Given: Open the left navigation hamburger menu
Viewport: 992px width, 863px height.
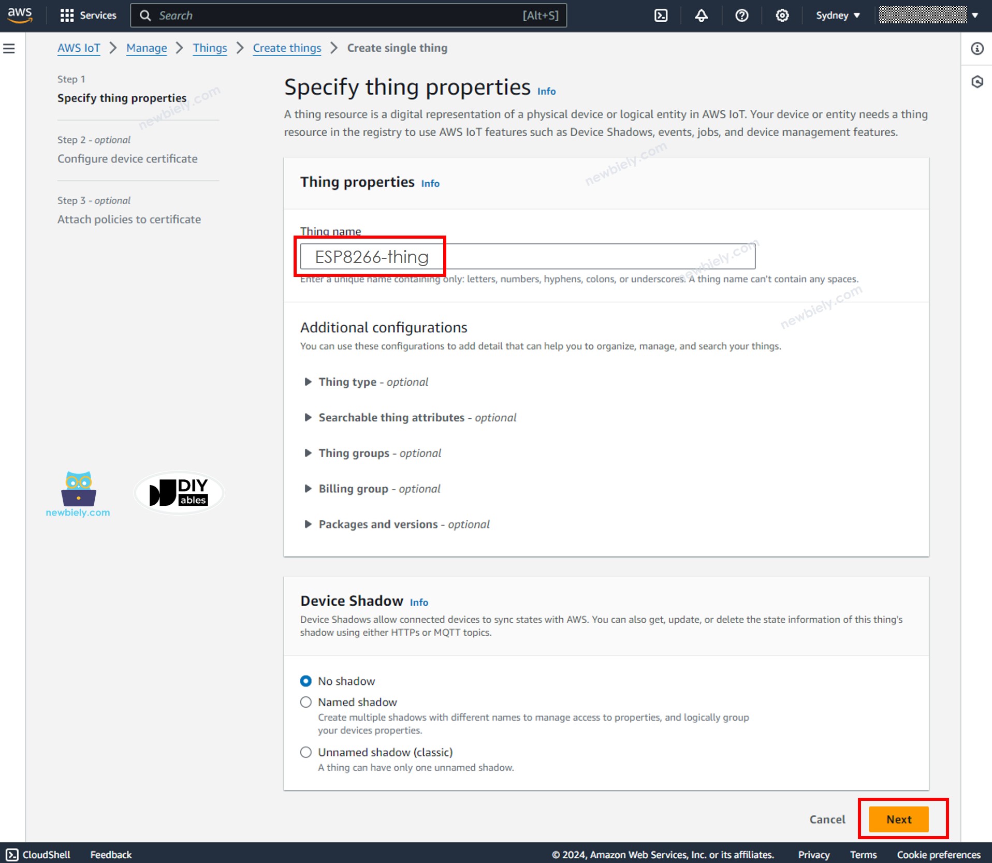Looking at the screenshot, I should tap(9, 48).
